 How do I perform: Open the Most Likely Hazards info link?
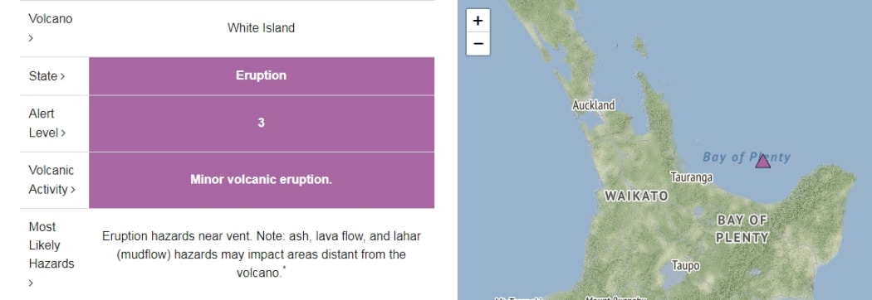pos(51,254)
